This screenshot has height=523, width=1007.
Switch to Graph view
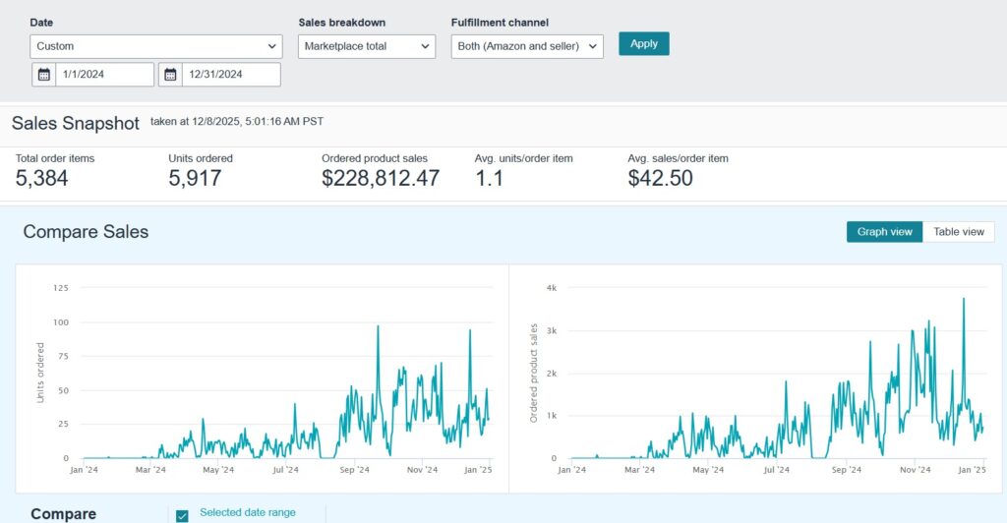[x=884, y=232]
